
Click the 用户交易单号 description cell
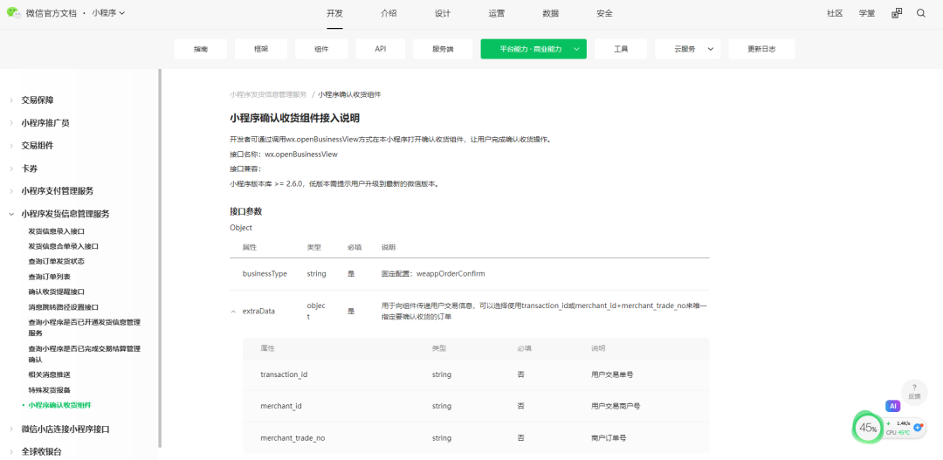pyautogui.click(x=612, y=374)
